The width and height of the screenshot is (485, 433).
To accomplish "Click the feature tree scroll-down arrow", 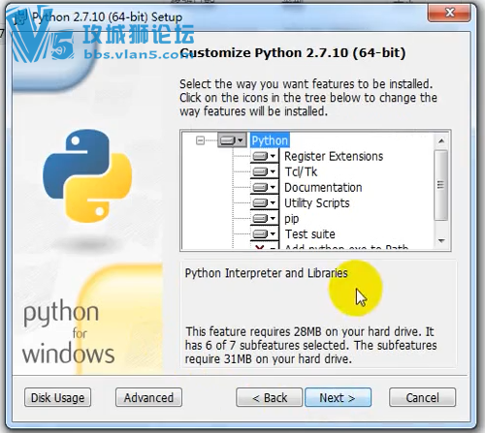I will 441,241.
